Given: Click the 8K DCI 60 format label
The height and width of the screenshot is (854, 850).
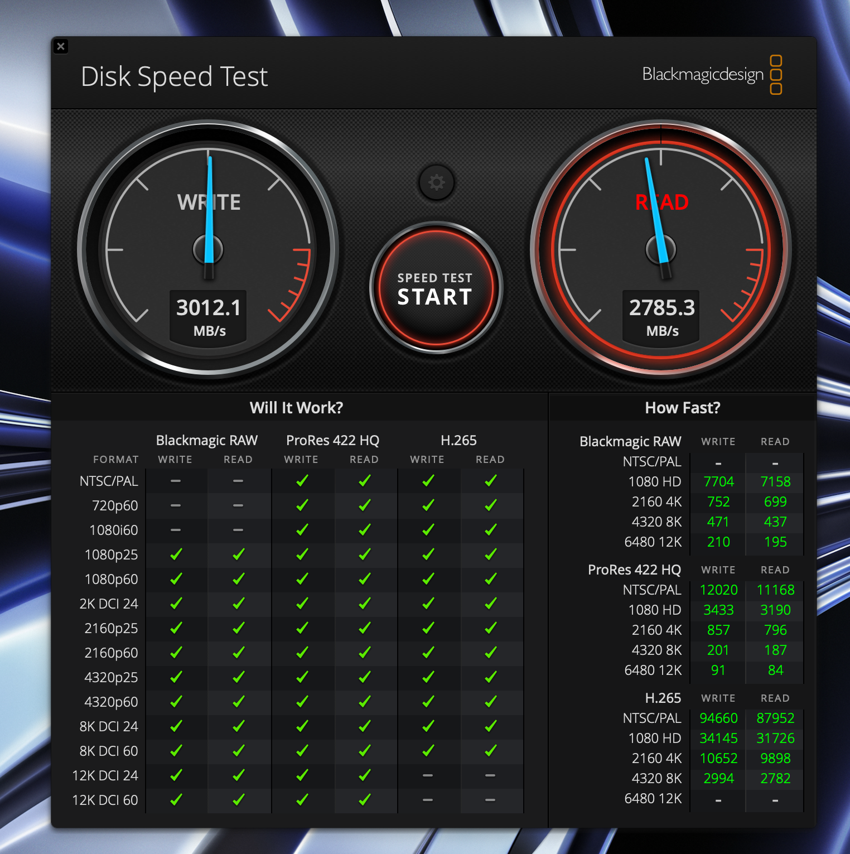Looking at the screenshot, I should point(109,751).
